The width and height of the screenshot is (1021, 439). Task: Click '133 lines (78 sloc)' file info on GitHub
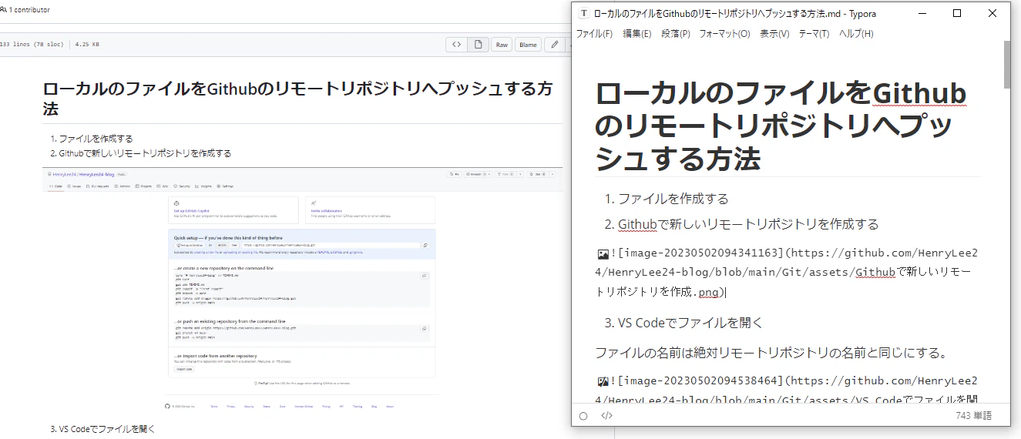click(x=32, y=45)
